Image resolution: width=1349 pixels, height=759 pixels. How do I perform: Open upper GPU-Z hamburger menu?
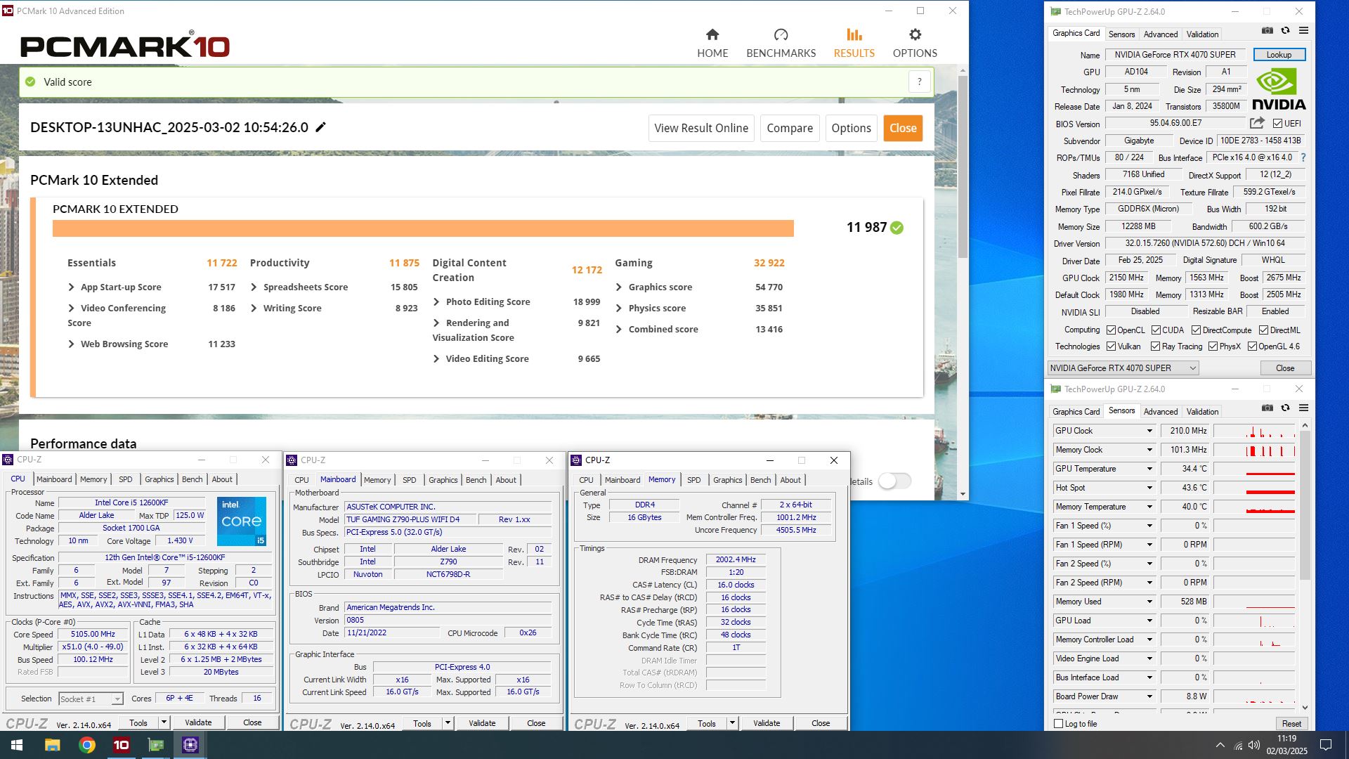[1303, 31]
